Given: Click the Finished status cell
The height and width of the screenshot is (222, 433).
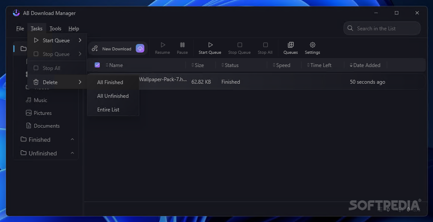Looking at the screenshot, I should pyautogui.click(x=230, y=82).
